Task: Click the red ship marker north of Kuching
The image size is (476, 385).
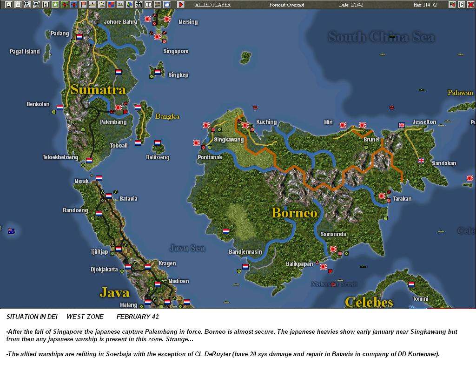Action: [255, 108]
